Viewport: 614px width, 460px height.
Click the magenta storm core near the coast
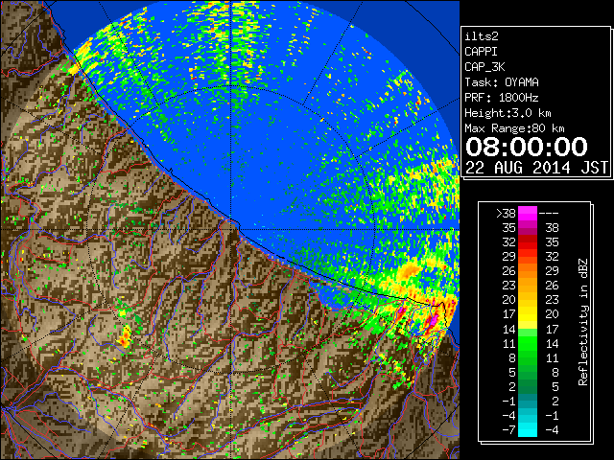tap(432, 321)
